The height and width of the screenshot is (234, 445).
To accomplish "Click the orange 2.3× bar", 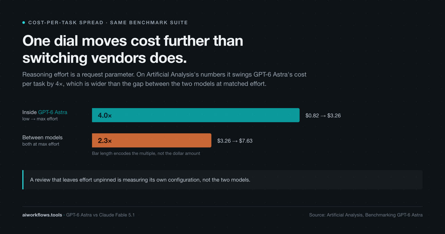I will [152, 140].
